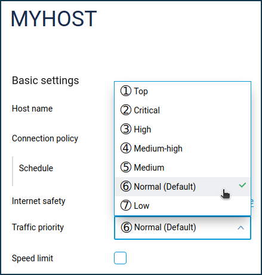Choose Medium traffic priority
Image resolution: width=262 pixels, height=275 pixels.
pos(183,168)
